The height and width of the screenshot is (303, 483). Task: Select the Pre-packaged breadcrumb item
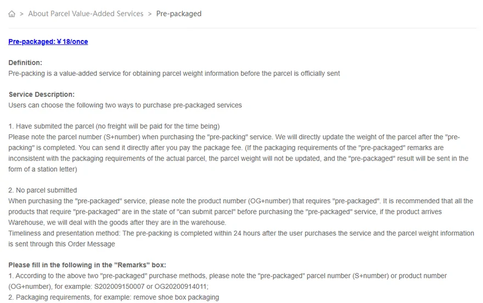(x=179, y=14)
